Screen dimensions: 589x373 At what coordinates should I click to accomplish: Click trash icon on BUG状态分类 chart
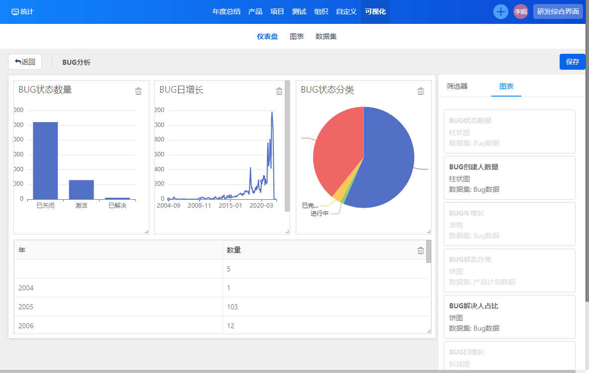tap(421, 91)
